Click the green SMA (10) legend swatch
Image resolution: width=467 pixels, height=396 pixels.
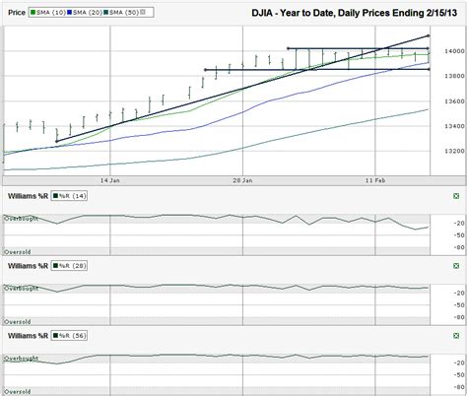click(x=33, y=13)
